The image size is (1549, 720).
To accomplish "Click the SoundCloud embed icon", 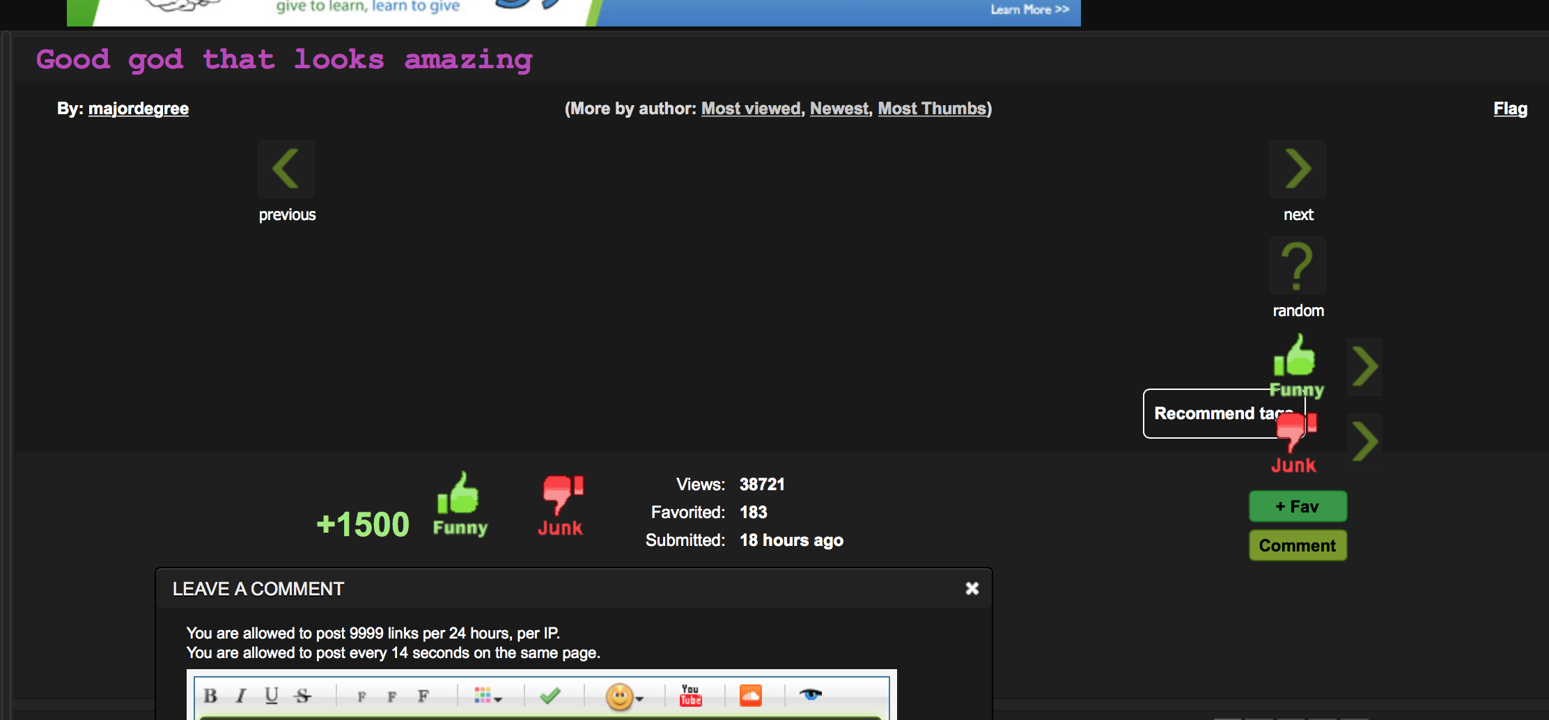I will click(x=750, y=696).
